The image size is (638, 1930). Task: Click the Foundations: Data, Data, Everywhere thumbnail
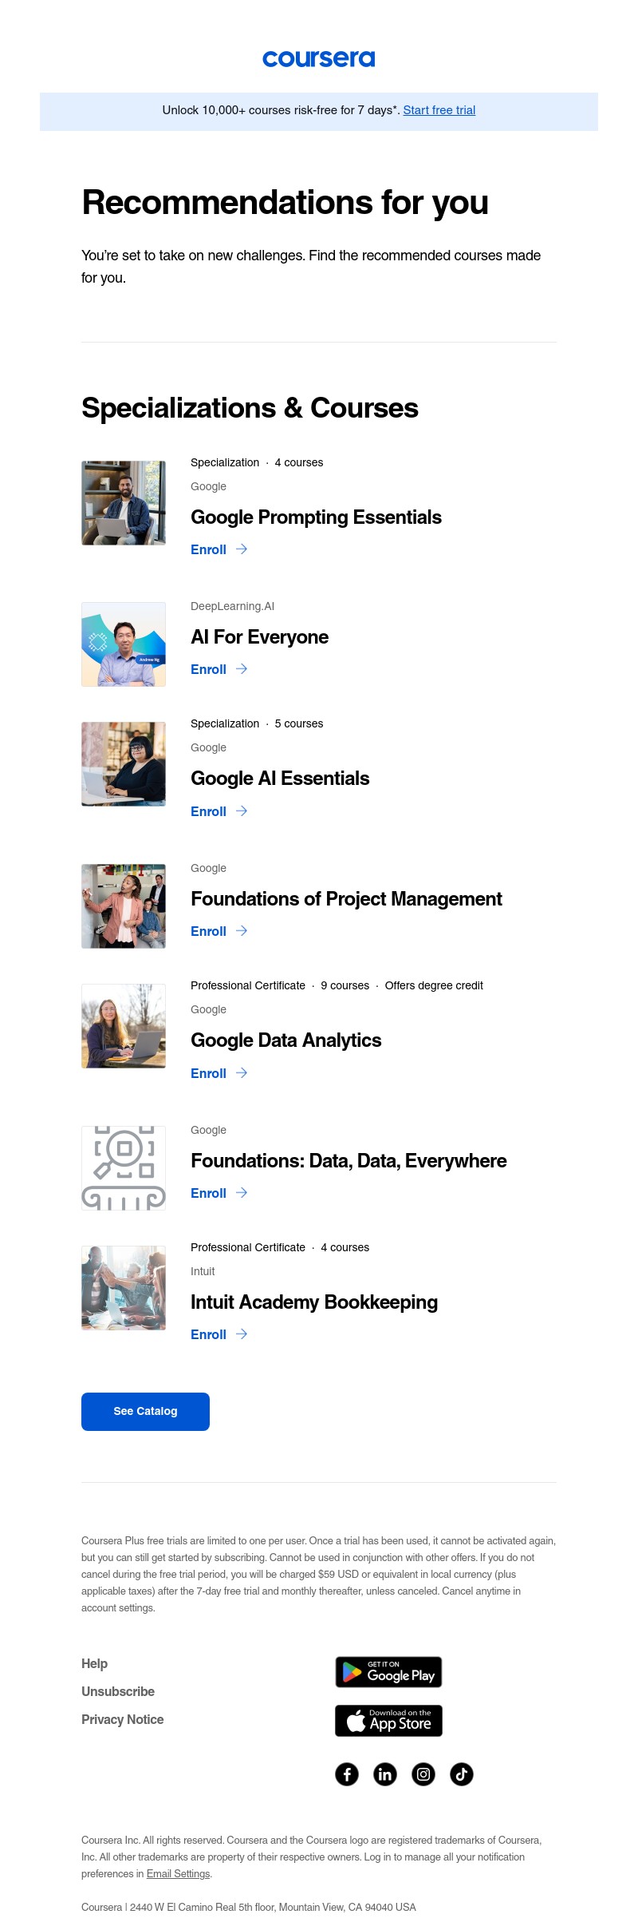coord(124,1168)
